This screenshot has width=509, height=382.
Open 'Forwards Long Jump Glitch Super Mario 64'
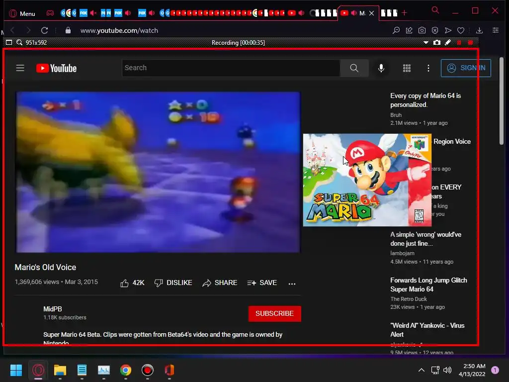click(x=428, y=285)
